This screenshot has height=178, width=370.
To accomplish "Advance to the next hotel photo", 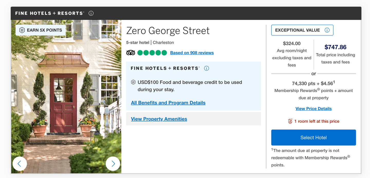I will pyautogui.click(x=113, y=164).
